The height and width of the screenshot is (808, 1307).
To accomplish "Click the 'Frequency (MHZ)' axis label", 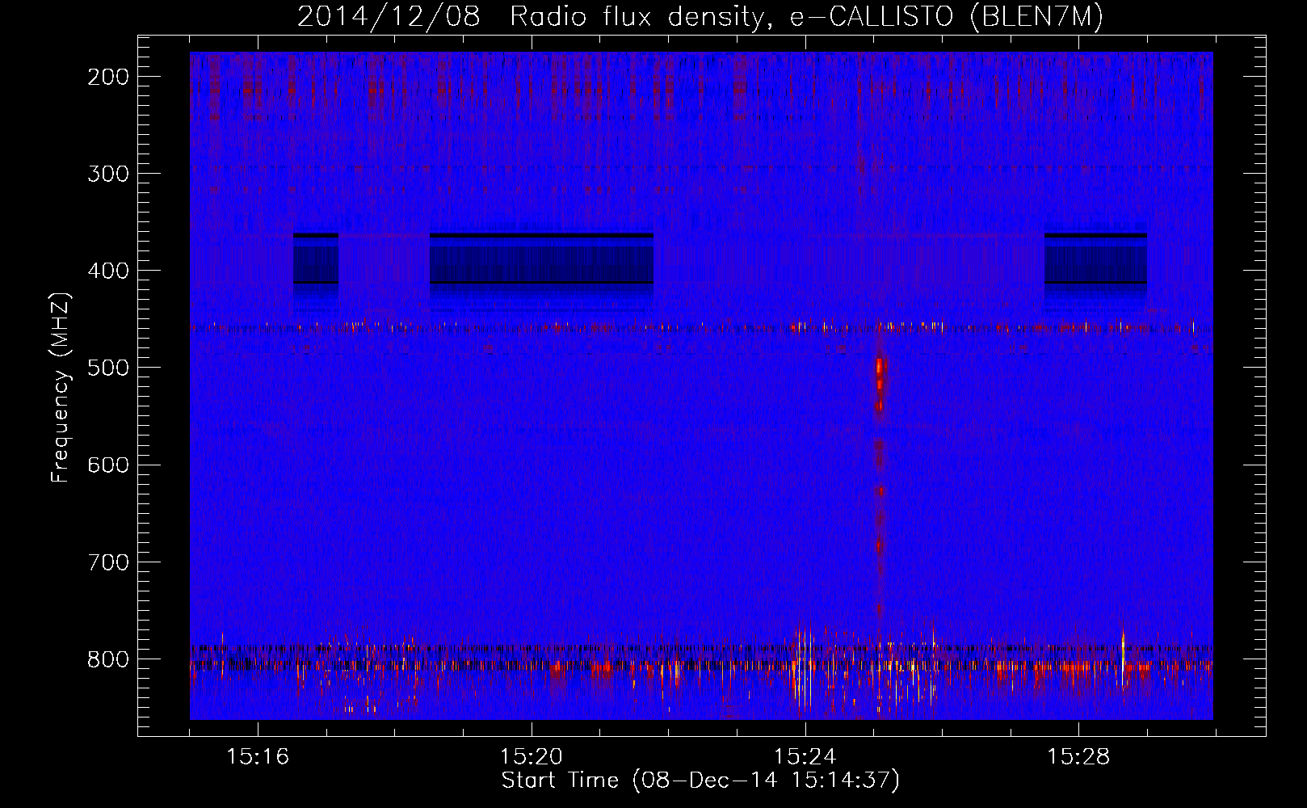I will pos(61,387).
